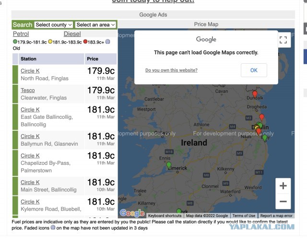Click the Price Map header
Screen dimensions: 307x241
206,24
